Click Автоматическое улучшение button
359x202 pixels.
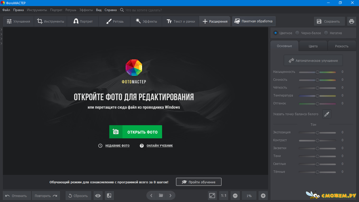click(313, 60)
